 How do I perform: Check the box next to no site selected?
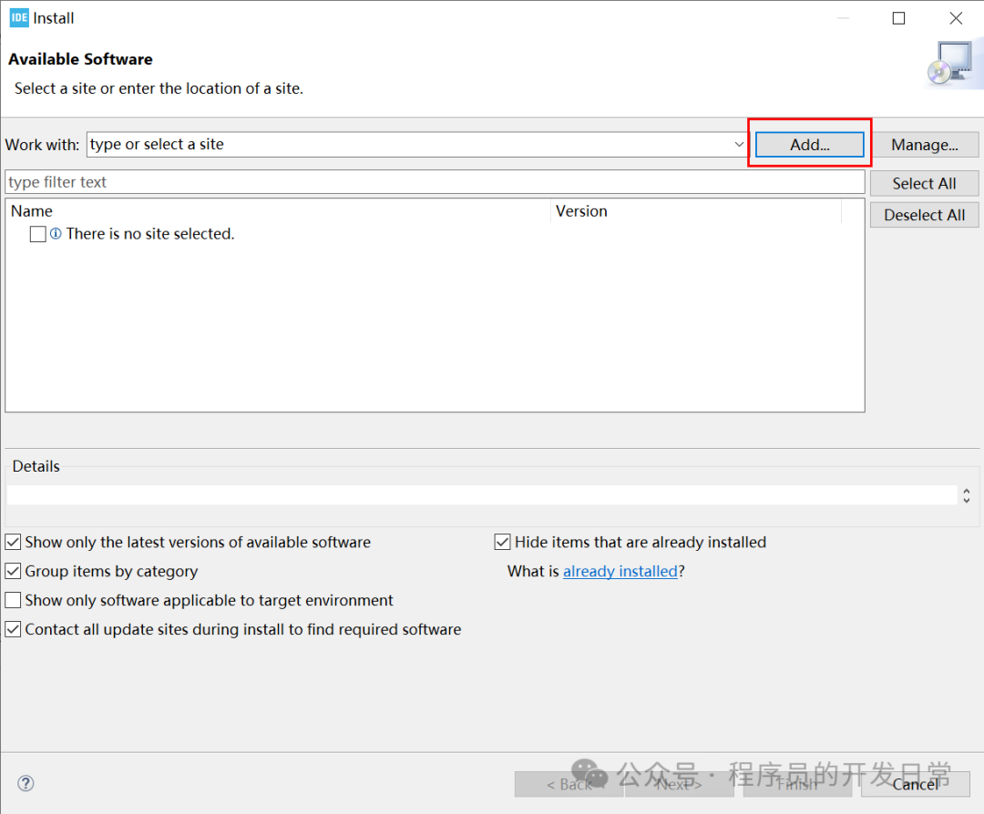37,234
